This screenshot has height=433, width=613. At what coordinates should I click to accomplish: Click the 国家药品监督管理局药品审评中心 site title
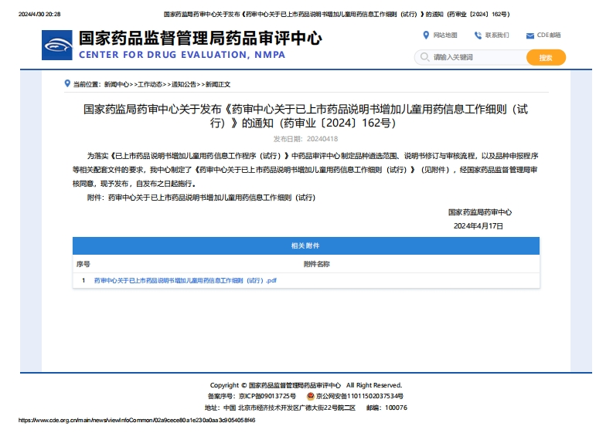(x=200, y=39)
